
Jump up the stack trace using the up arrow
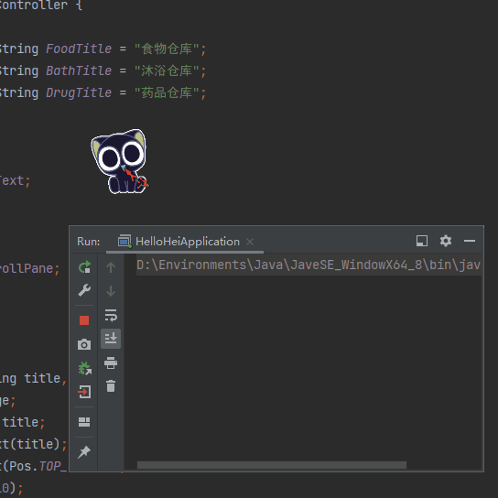[x=111, y=267]
